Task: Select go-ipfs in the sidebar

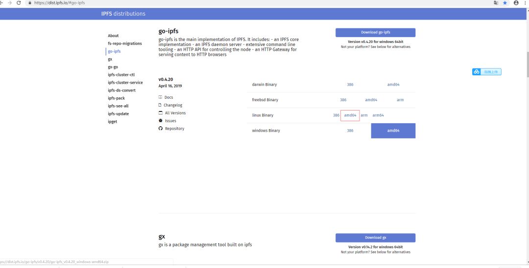Action: coord(114,51)
